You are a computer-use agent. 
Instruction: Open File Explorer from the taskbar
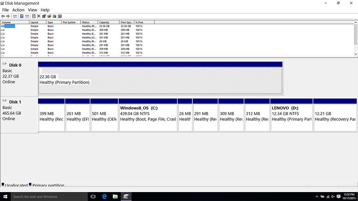(x=115, y=197)
